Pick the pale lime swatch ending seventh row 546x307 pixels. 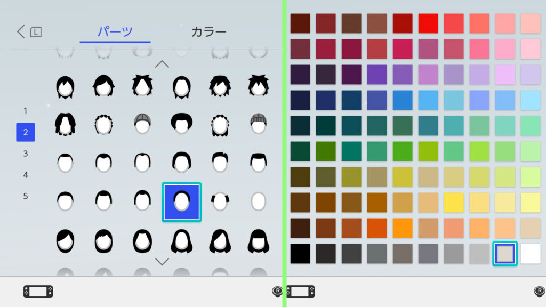[x=531, y=177]
